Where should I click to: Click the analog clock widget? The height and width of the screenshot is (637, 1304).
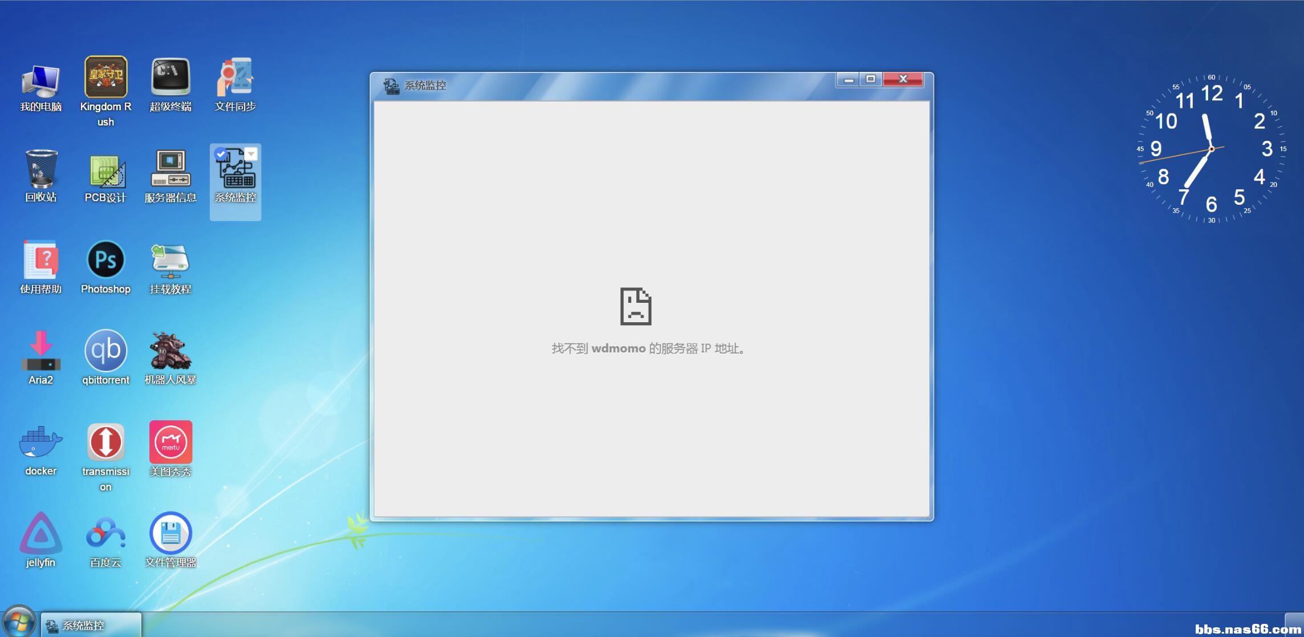click(x=1211, y=149)
